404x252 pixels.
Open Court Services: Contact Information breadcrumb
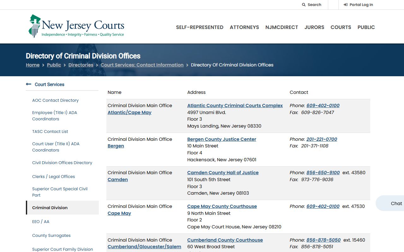(142, 65)
